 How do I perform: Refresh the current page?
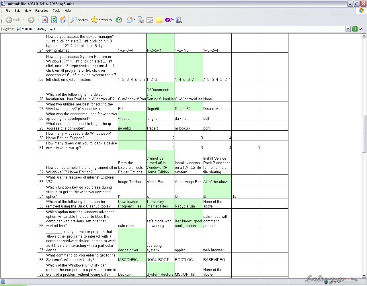[54, 20]
